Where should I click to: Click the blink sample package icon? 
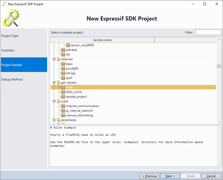63,87
